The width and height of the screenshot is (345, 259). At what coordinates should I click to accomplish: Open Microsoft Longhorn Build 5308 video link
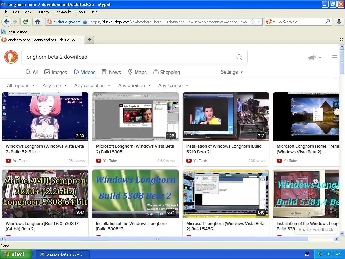pos(135,149)
